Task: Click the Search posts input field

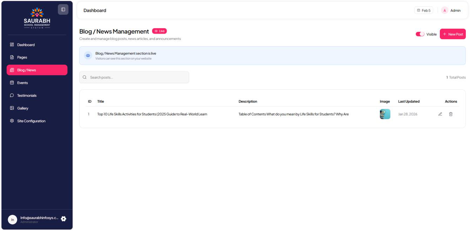Action: tap(137, 77)
